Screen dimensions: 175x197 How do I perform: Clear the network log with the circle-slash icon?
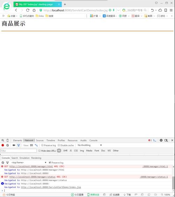8,145
